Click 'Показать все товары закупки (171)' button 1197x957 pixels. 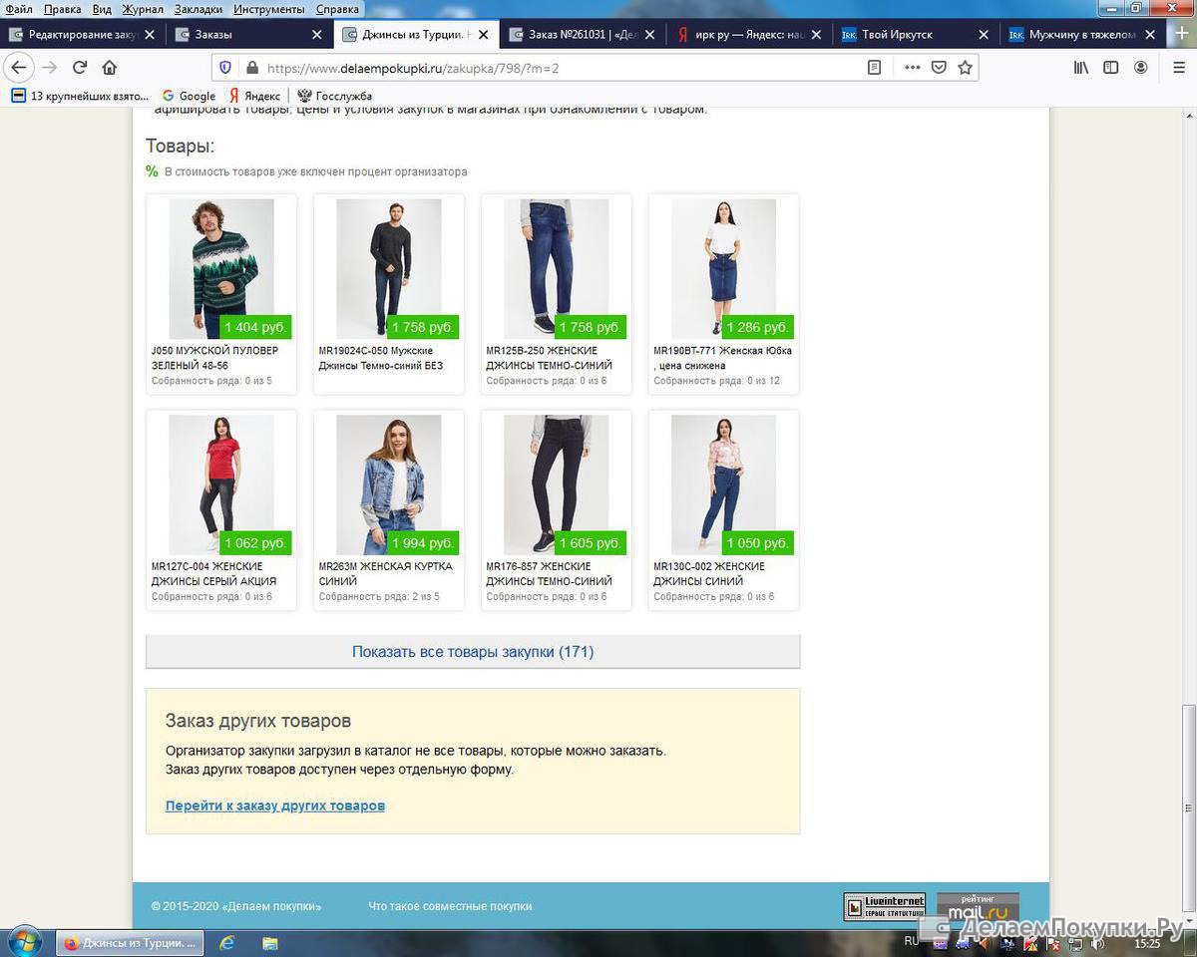click(x=473, y=652)
